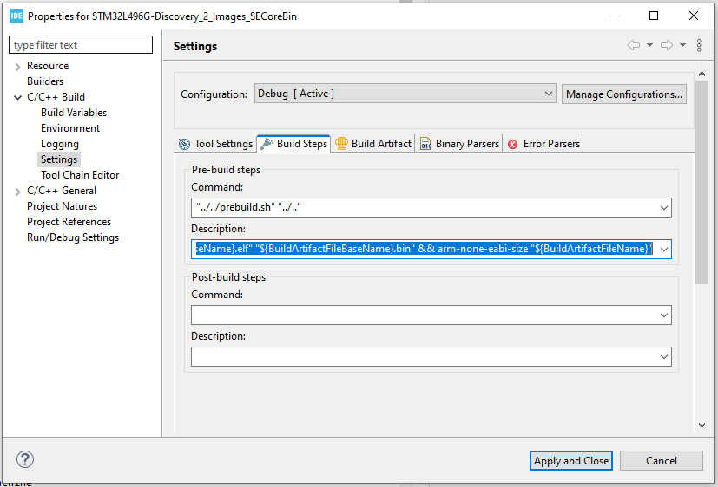Viewport: 718px width, 487px height.
Task: Select Build Variables in the tree
Action: click(x=74, y=113)
